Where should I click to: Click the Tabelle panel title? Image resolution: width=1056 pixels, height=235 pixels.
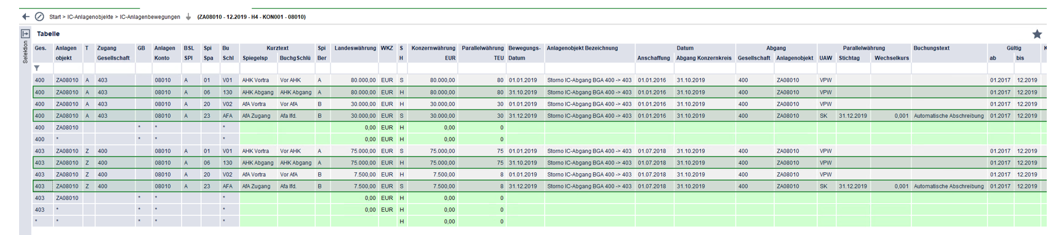pos(48,34)
